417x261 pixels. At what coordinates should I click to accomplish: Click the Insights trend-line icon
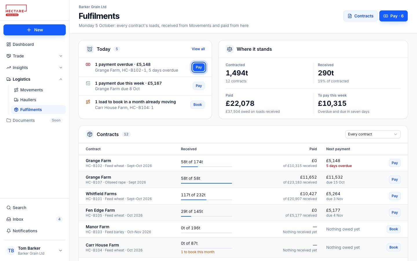point(9,68)
